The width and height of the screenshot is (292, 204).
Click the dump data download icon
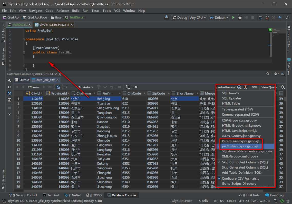pos(239,87)
